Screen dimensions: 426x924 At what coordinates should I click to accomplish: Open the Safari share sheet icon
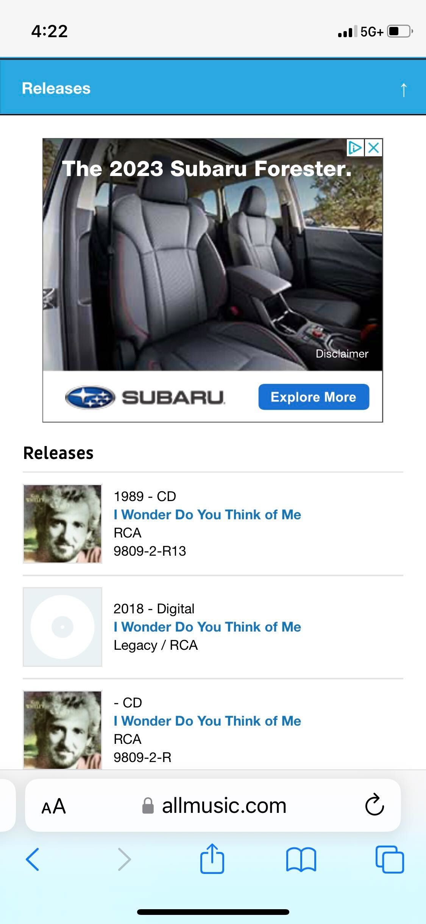point(212,858)
